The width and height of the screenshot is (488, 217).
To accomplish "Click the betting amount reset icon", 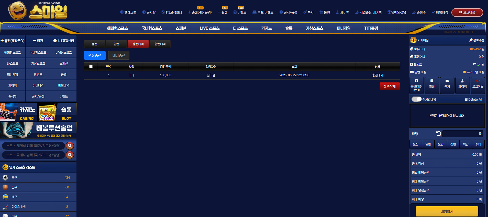I will (x=438, y=134).
